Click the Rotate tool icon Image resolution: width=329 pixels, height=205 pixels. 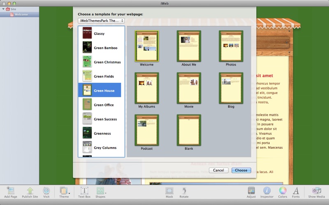click(184, 191)
